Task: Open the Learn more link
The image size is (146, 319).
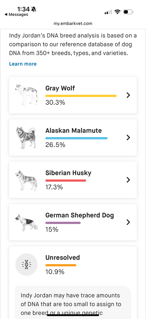Action: click(x=23, y=64)
